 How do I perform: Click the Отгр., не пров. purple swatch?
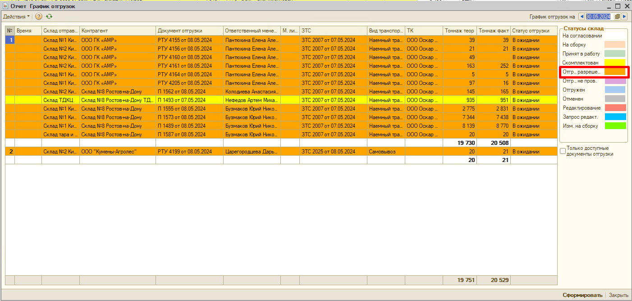pos(615,81)
